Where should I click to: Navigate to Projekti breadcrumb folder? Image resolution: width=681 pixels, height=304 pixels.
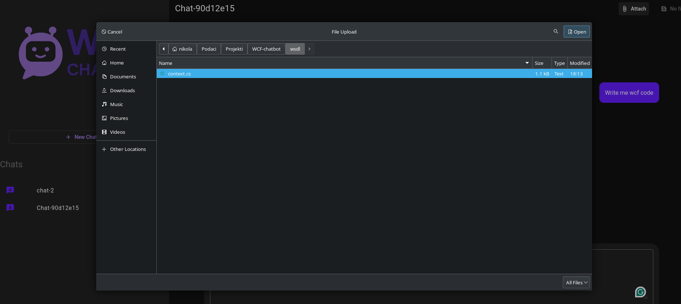click(234, 49)
